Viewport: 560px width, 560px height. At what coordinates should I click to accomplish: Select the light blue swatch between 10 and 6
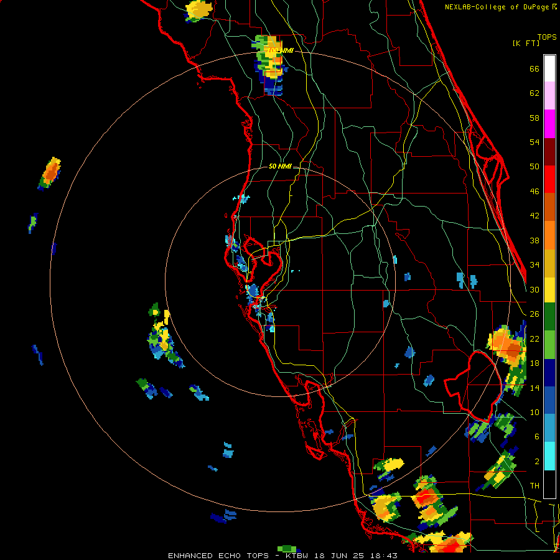pyautogui.click(x=549, y=428)
